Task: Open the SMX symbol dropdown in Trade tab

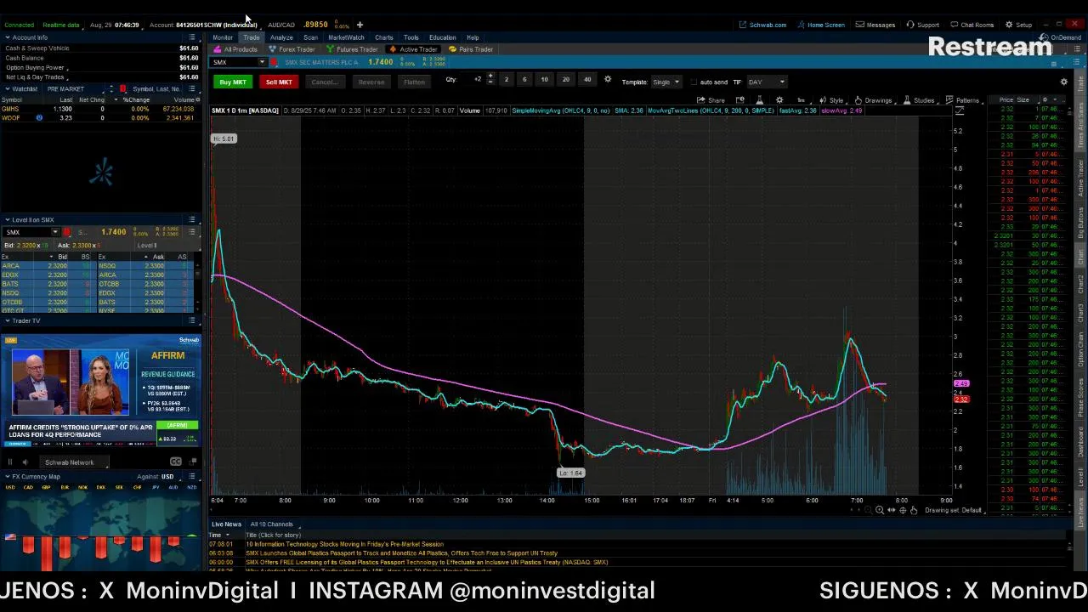Action: pyautogui.click(x=262, y=62)
